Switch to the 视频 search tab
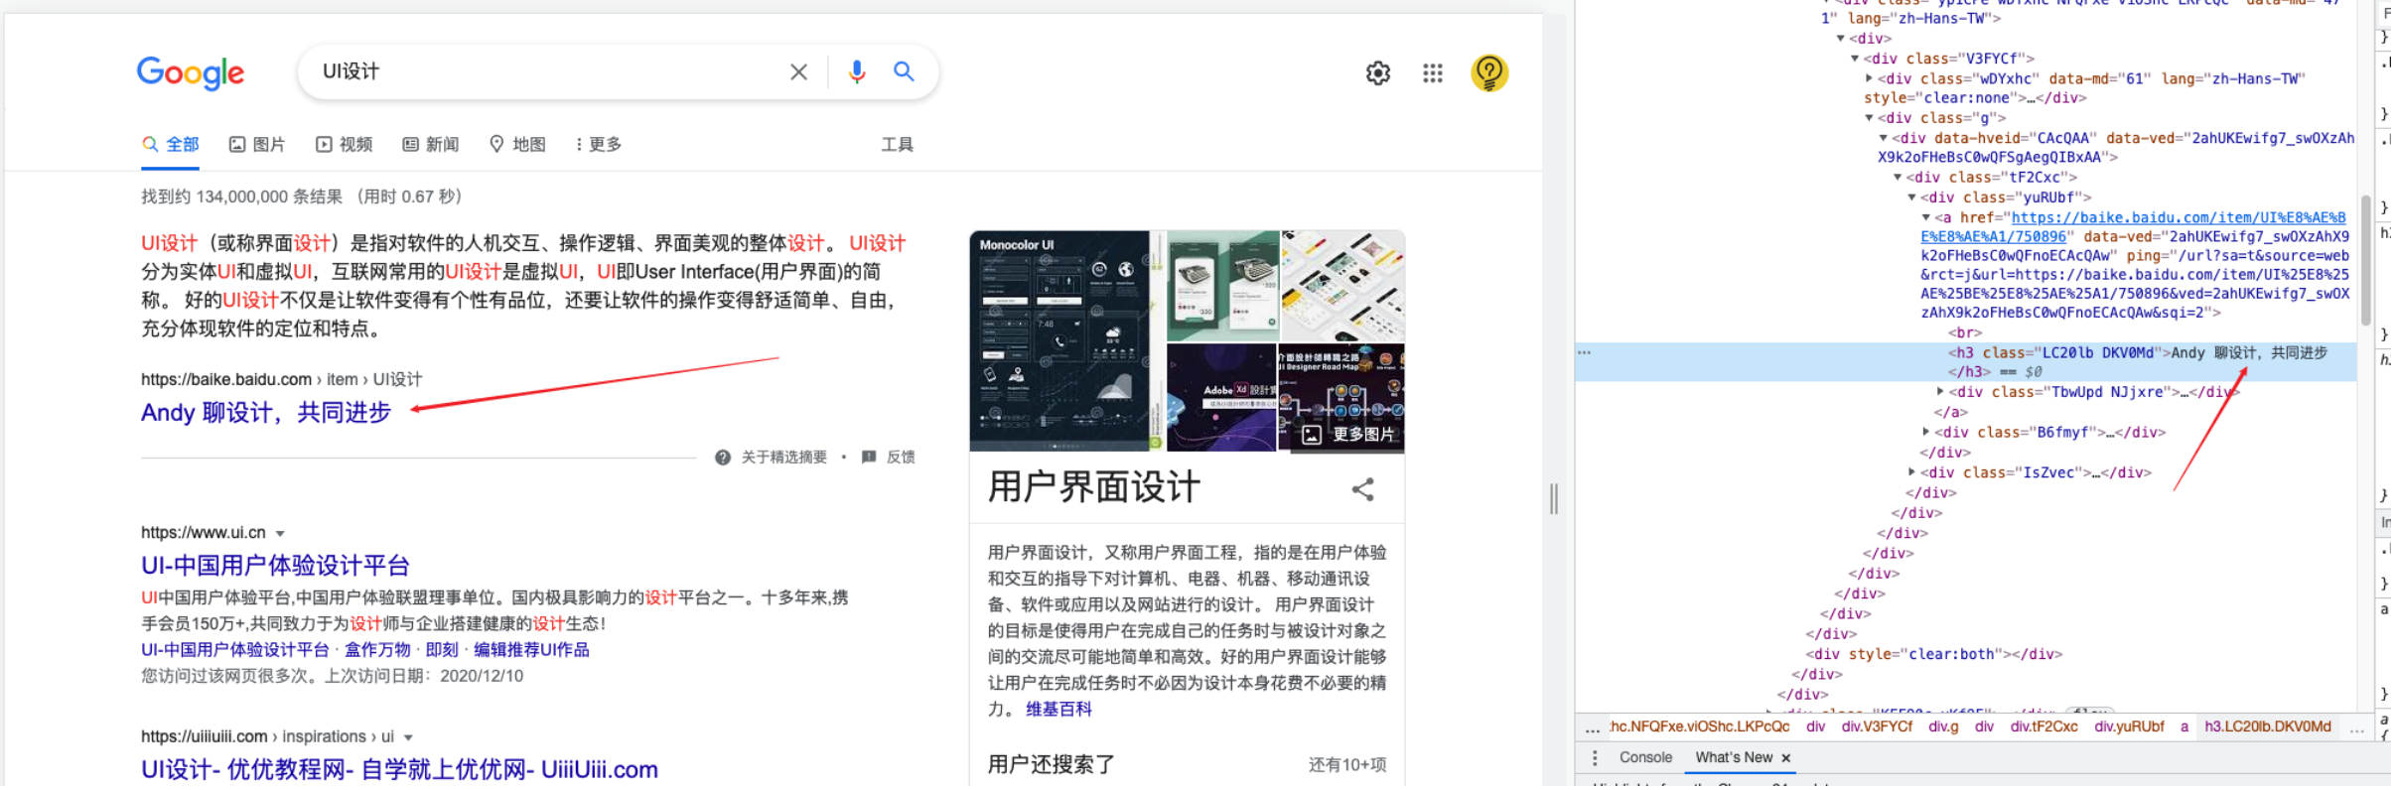 pos(344,145)
